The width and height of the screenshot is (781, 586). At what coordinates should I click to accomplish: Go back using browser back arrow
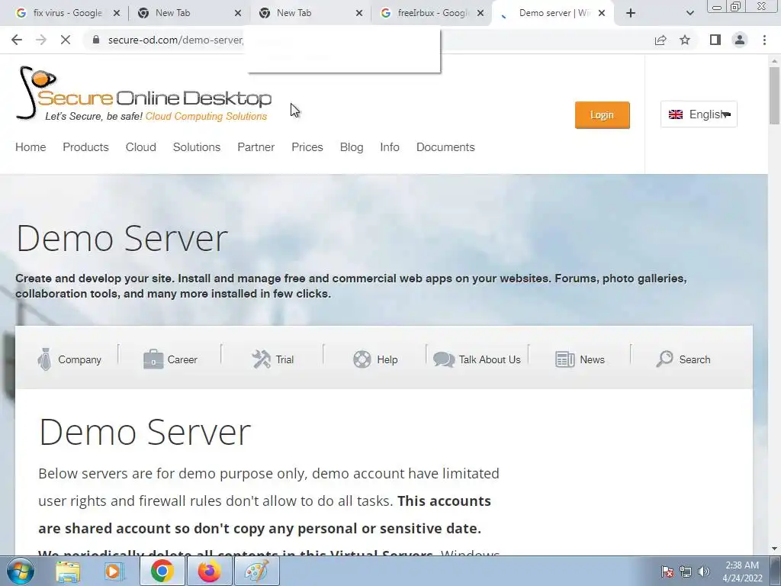click(x=17, y=40)
